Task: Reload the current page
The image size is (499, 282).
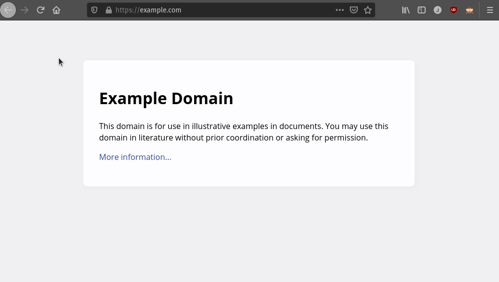Action: (40, 10)
